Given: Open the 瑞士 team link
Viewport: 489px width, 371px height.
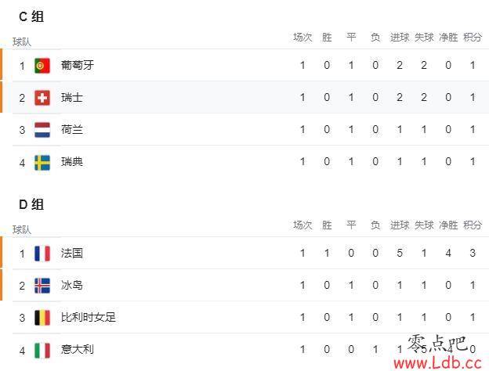Looking at the screenshot, I should [x=72, y=98].
